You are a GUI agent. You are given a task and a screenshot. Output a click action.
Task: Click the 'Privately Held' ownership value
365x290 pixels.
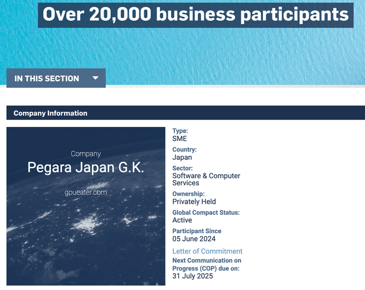tap(194, 201)
